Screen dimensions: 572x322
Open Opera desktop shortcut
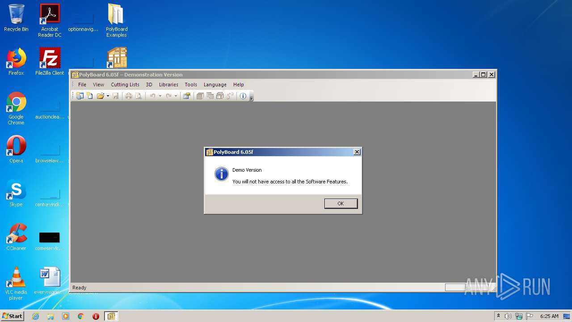pyautogui.click(x=16, y=149)
